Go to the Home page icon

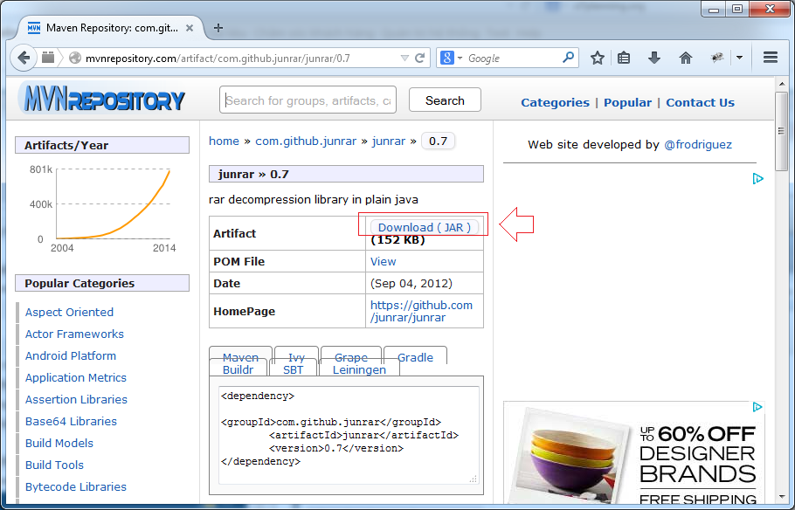click(x=686, y=58)
